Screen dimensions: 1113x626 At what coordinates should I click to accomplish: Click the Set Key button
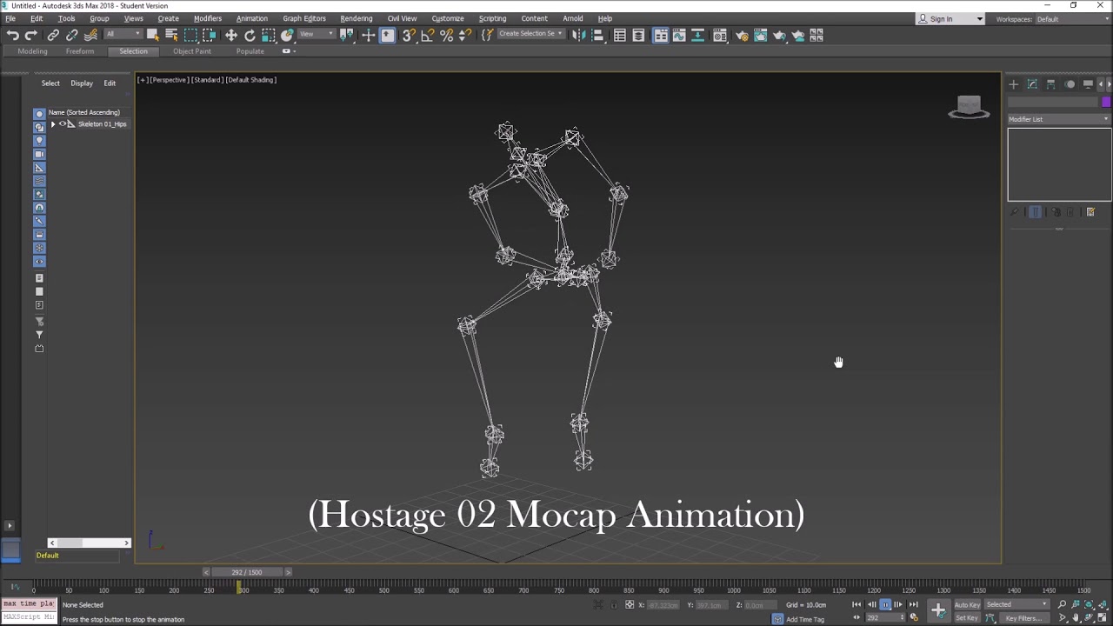click(967, 618)
